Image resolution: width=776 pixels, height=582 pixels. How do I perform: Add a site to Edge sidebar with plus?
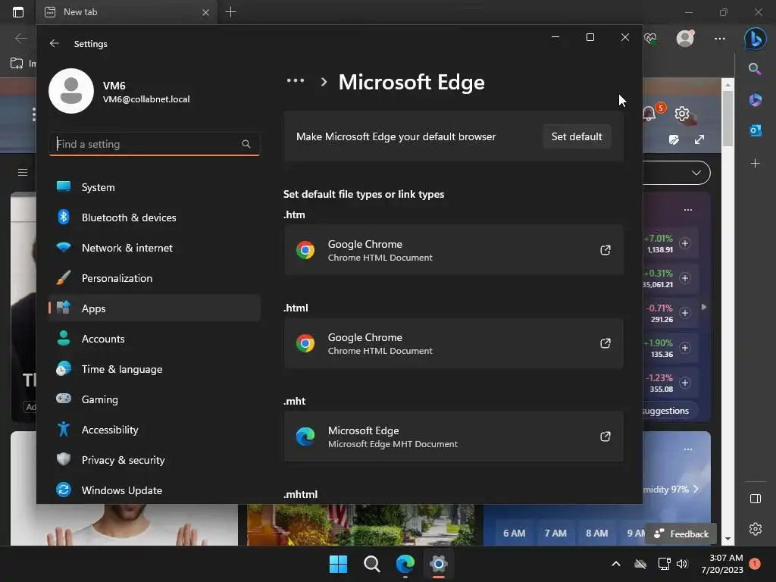[756, 164]
